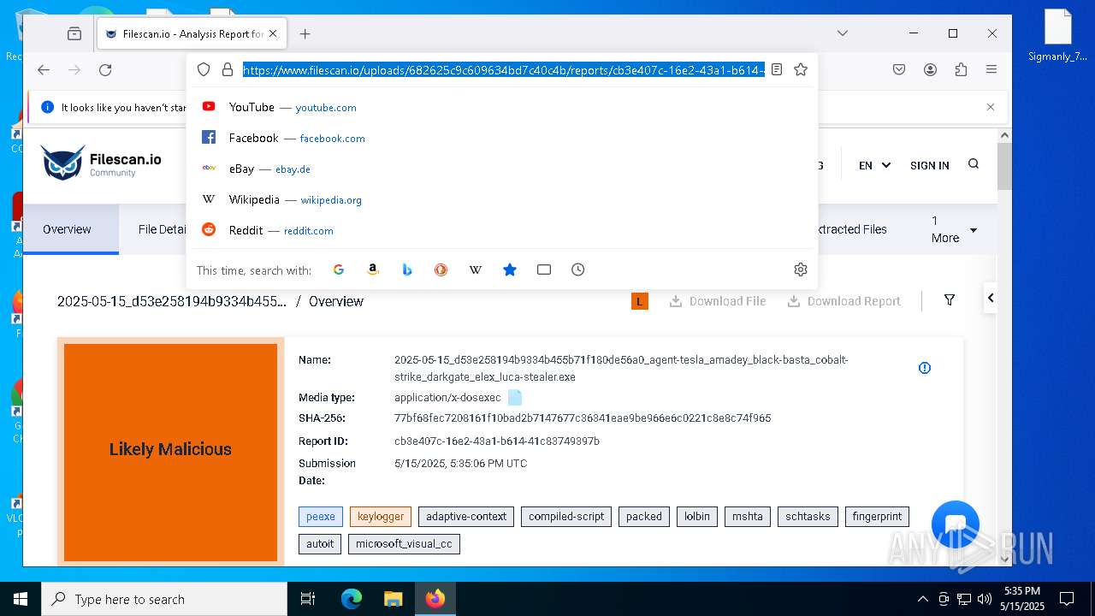Image resolution: width=1095 pixels, height=616 pixels.
Task: Dismiss the notification bar with X
Action: point(991,107)
